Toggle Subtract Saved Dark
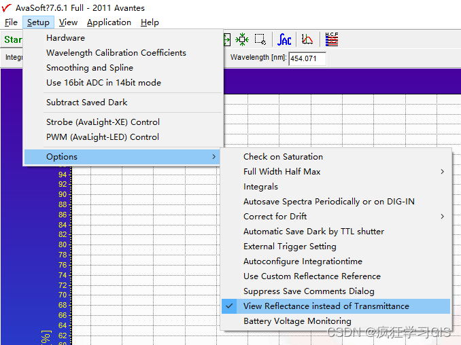This screenshot has height=345, width=461. [123, 103]
